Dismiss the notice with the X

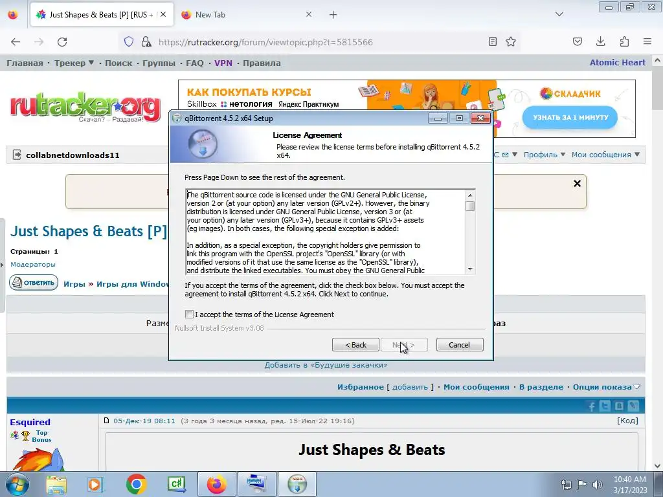click(577, 183)
